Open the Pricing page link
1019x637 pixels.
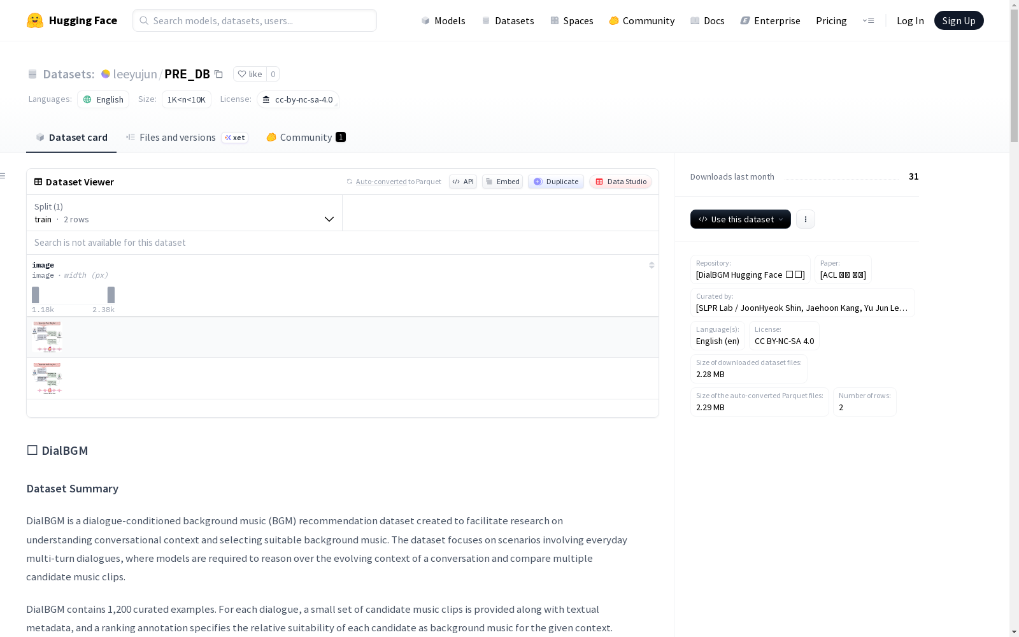831,20
